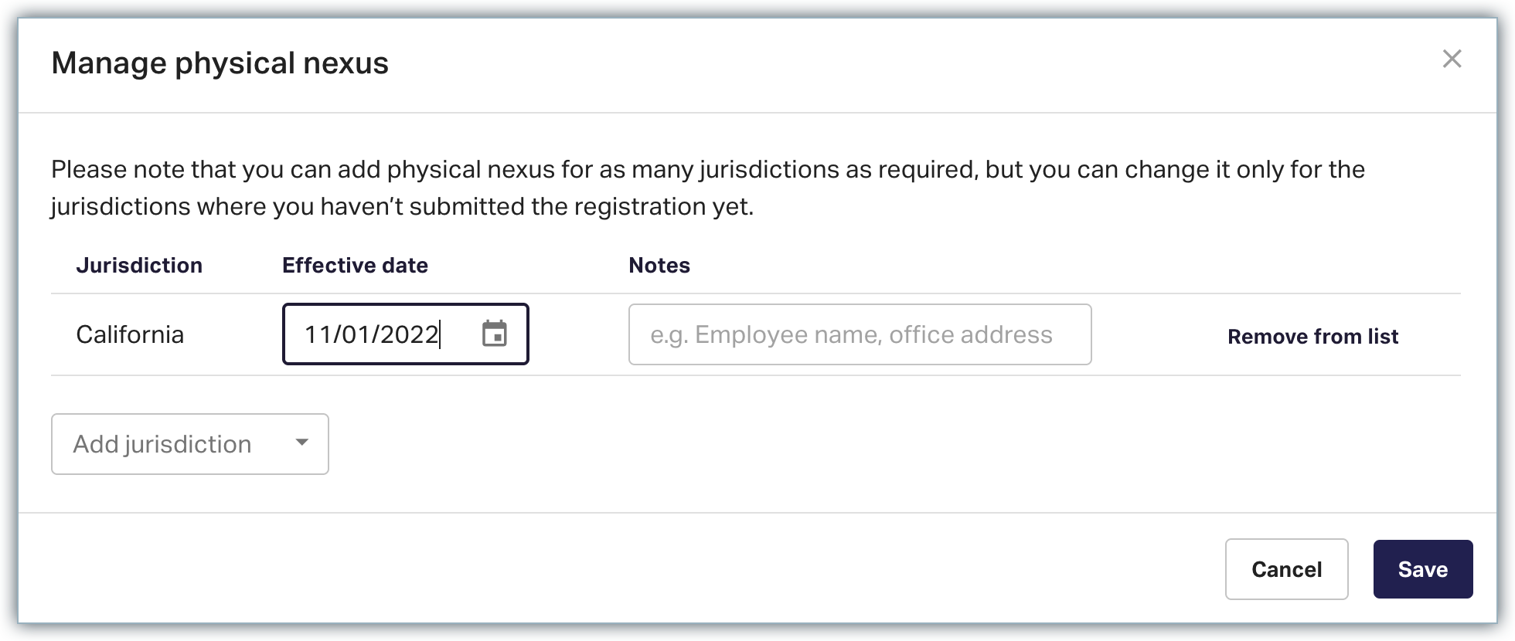Click the Effective date column header
Viewport: 1515px width, 641px height.
(x=355, y=266)
